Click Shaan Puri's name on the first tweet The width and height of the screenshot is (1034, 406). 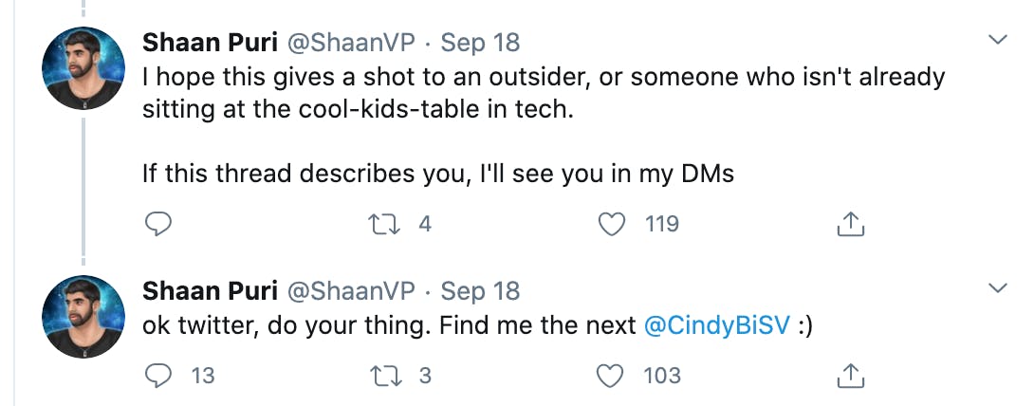click(x=209, y=43)
